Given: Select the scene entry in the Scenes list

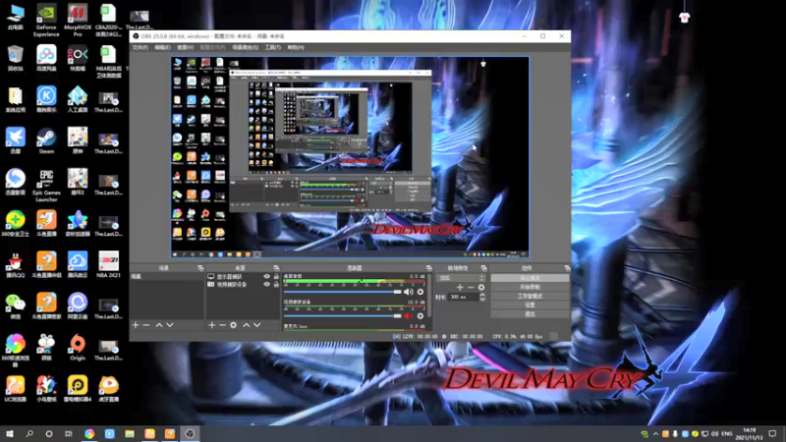Looking at the screenshot, I should (166, 277).
